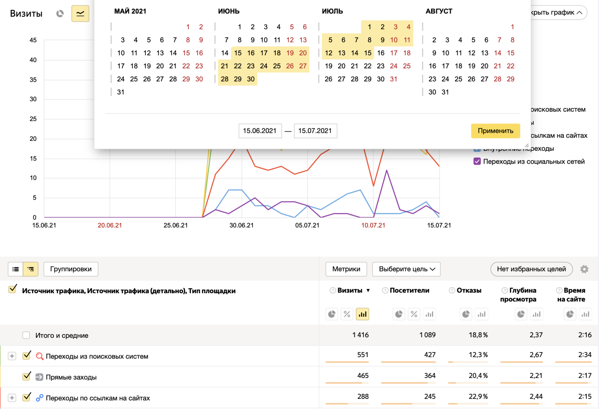Open the Группировки button

(x=71, y=269)
